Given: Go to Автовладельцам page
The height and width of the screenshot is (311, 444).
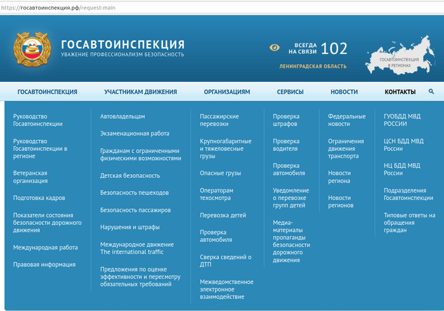Looking at the screenshot, I should pyautogui.click(x=122, y=117).
